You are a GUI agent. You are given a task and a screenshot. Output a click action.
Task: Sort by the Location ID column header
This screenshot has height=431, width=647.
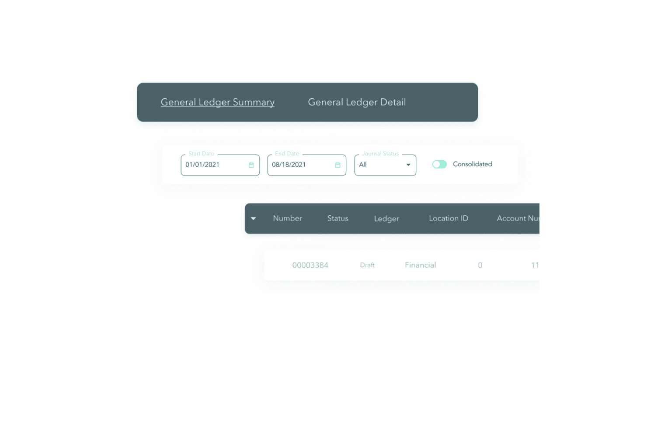coord(449,218)
